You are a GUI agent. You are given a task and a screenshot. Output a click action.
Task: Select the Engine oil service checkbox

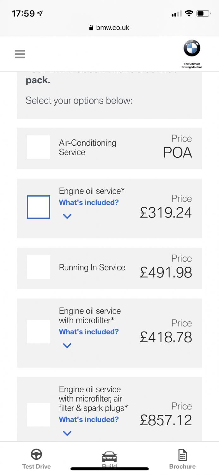39,207
